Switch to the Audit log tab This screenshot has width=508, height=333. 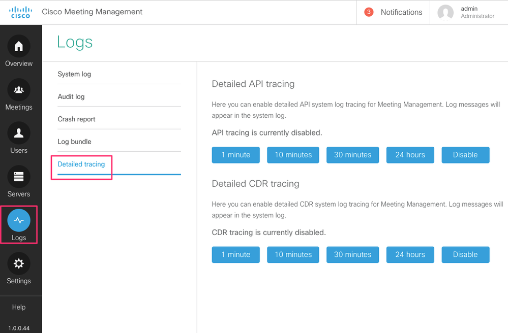tap(119, 96)
